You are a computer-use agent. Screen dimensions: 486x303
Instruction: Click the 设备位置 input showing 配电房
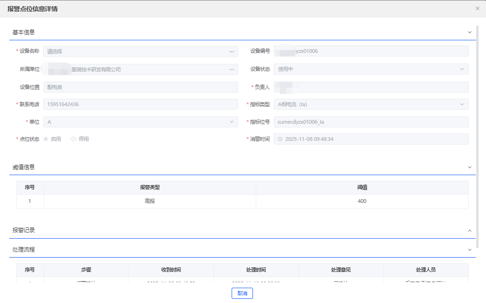[139, 87]
